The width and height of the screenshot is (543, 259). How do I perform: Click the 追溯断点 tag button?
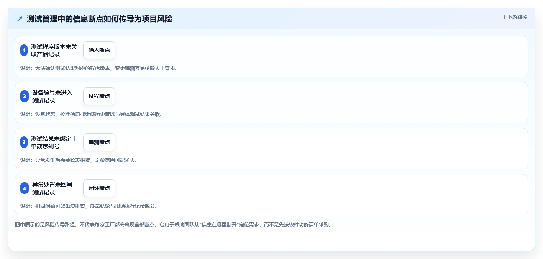point(99,142)
